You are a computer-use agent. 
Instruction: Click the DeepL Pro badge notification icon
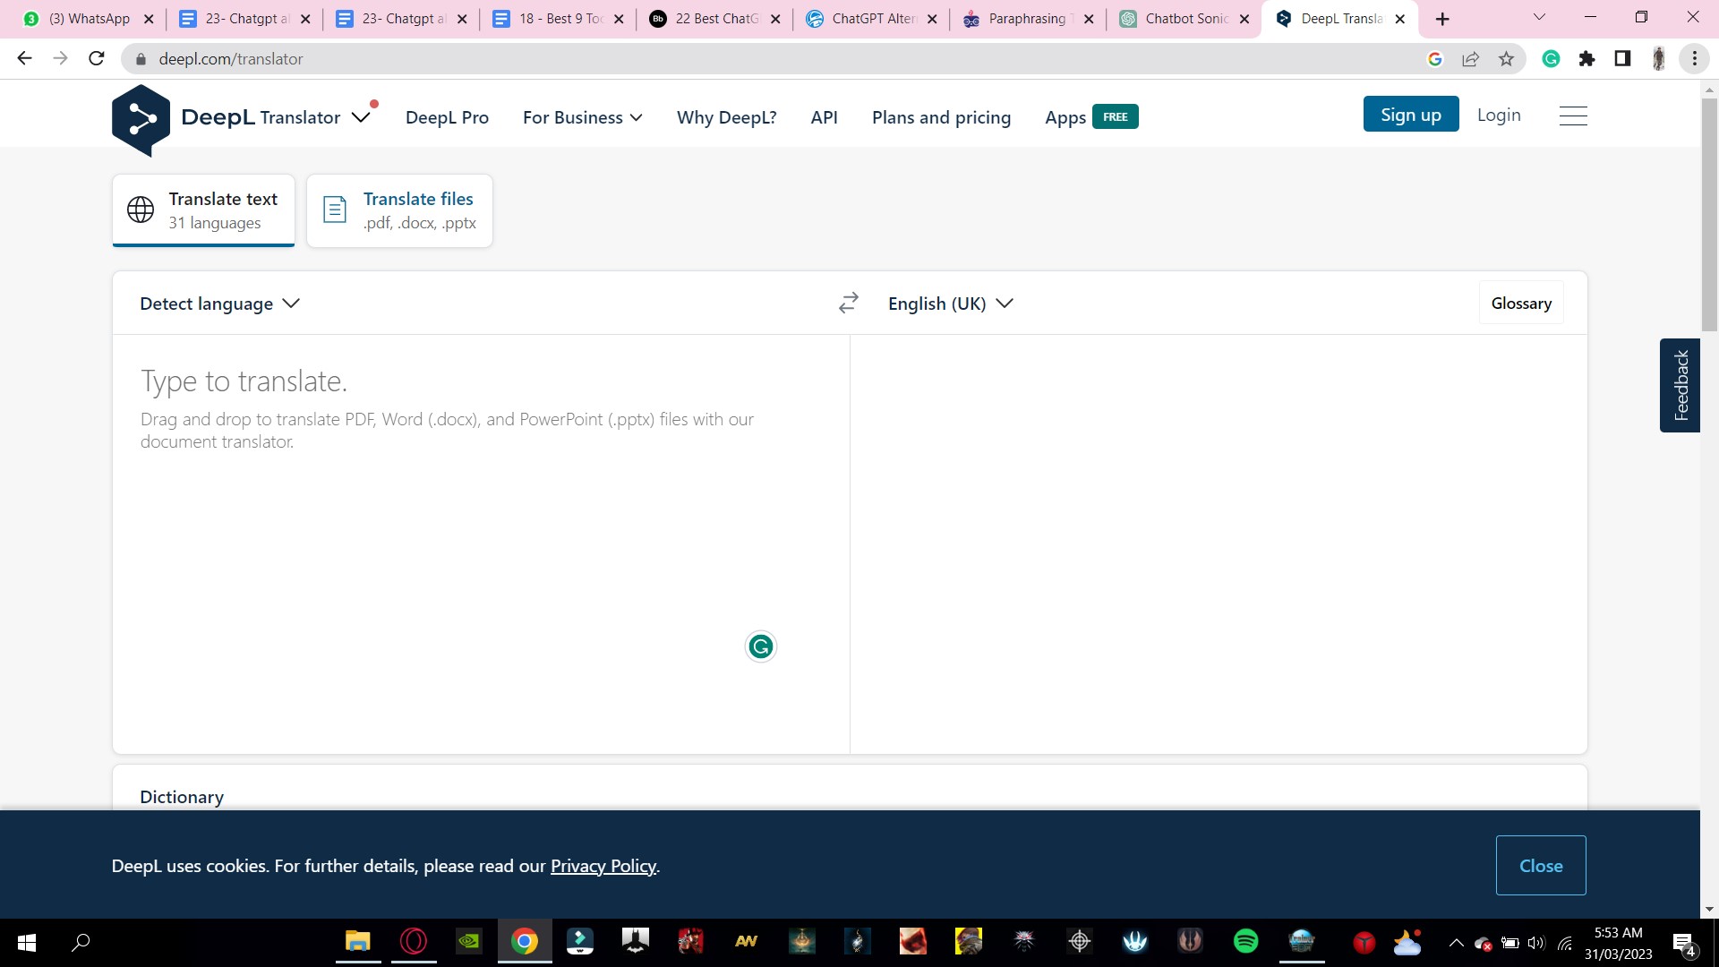(373, 104)
